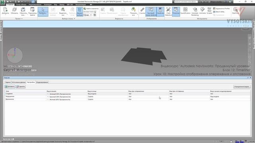Viewport: 255px width, 143px height.
Task: Toggle the Дерево выбора (Selection Tree) button
Action: [80, 12]
